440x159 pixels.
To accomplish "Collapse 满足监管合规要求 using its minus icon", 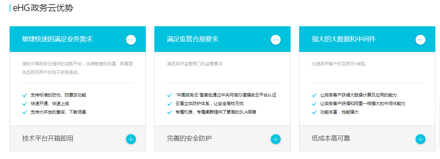I will tap(276, 40).
